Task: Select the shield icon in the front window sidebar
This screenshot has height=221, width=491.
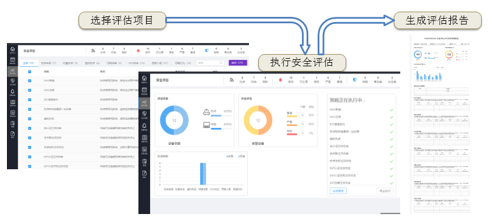Action: click(144, 114)
